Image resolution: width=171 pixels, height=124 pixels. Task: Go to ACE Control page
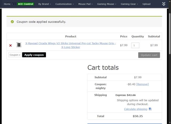tap(26, 4)
